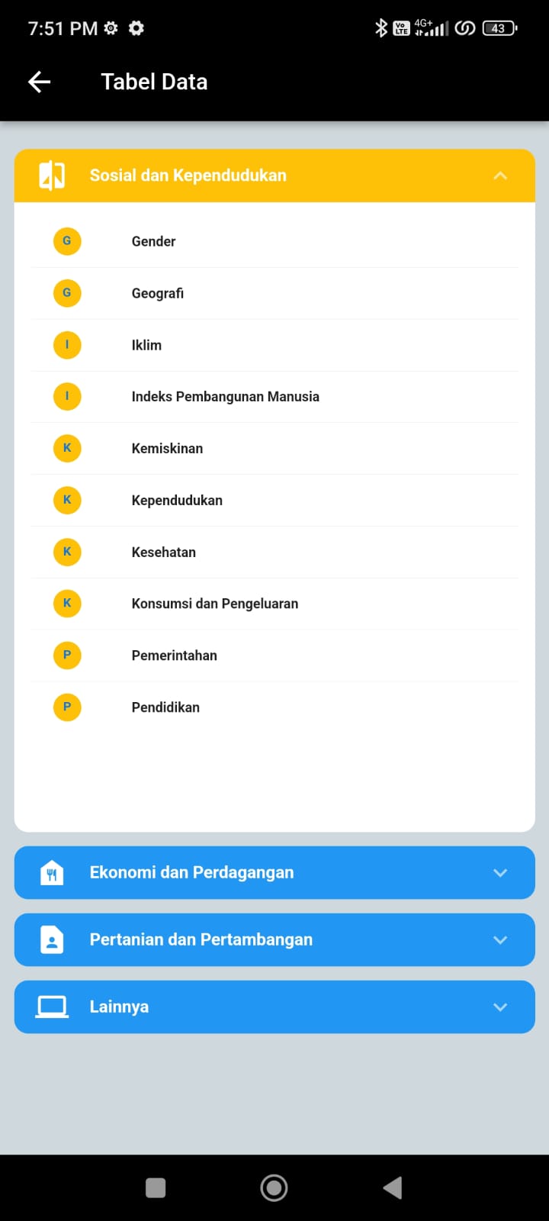Select Konsumsi dan Pengeluaran
The height and width of the screenshot is (1221, 549).
(214, 604)
